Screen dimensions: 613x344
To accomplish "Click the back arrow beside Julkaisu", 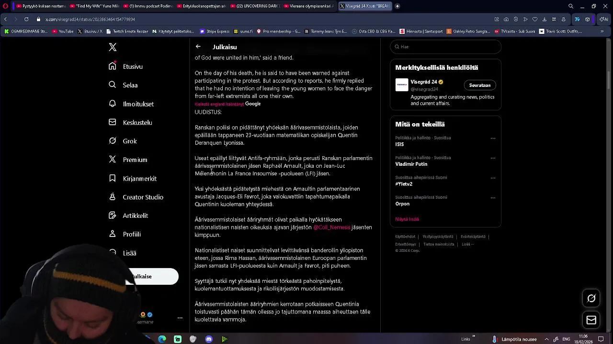I will [x=198, y=46].
